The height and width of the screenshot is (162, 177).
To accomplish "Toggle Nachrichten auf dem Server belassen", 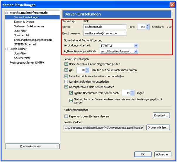I will [66, 87].
